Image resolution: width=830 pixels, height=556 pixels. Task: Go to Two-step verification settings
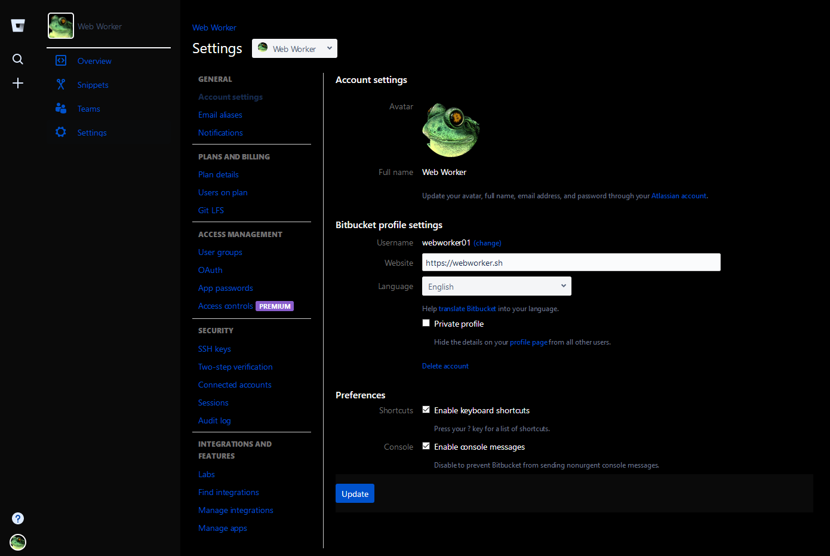click(235, 367)
